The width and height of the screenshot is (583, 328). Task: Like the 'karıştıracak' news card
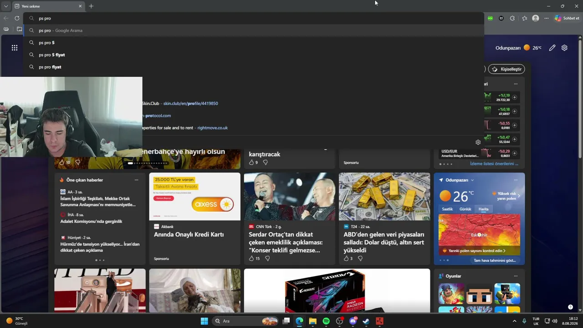click(251, 162)
